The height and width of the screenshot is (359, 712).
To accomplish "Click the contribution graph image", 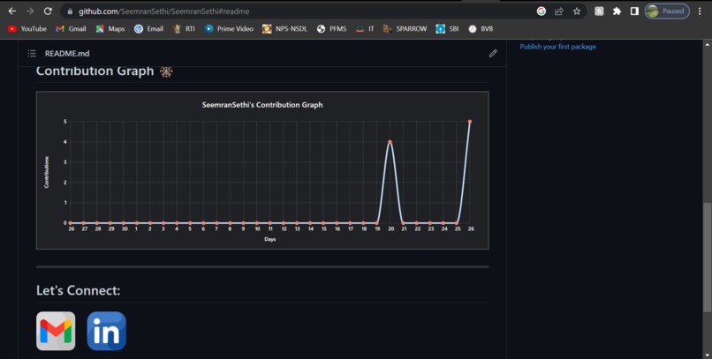I will pyautogui.click(x=262, y=170).
